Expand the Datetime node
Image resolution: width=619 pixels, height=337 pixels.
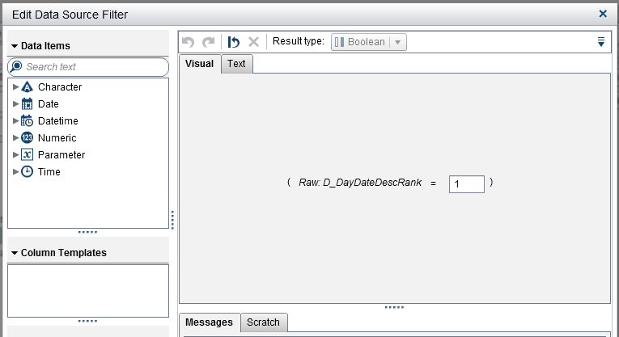pyautogui.click(x=16, y=120)
